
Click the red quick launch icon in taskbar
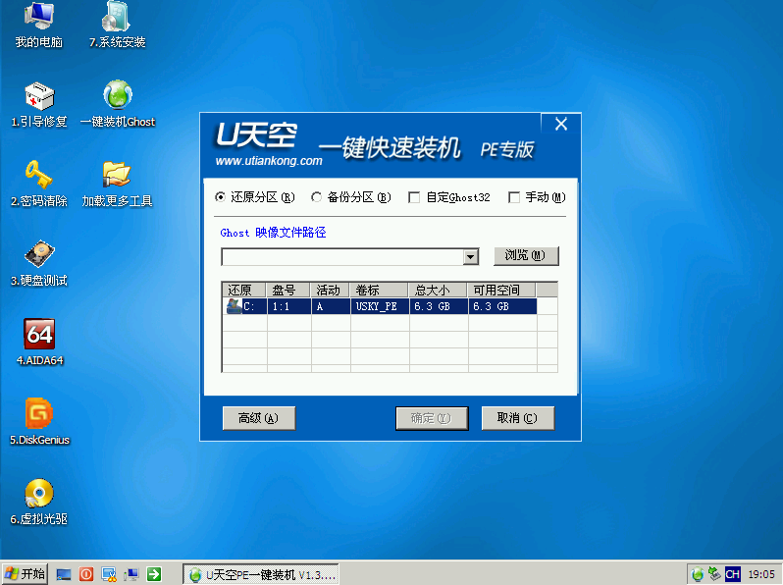[86, 574]
